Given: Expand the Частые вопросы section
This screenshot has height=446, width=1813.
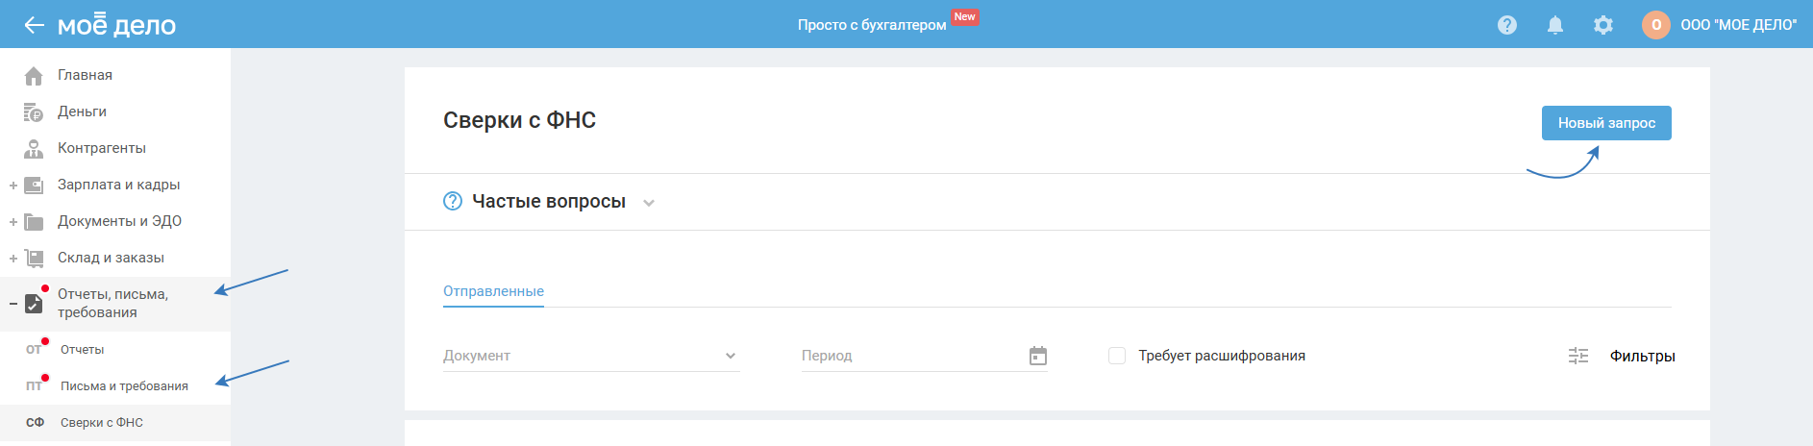Looking at the screenshot, I should [x=649, y=203].
